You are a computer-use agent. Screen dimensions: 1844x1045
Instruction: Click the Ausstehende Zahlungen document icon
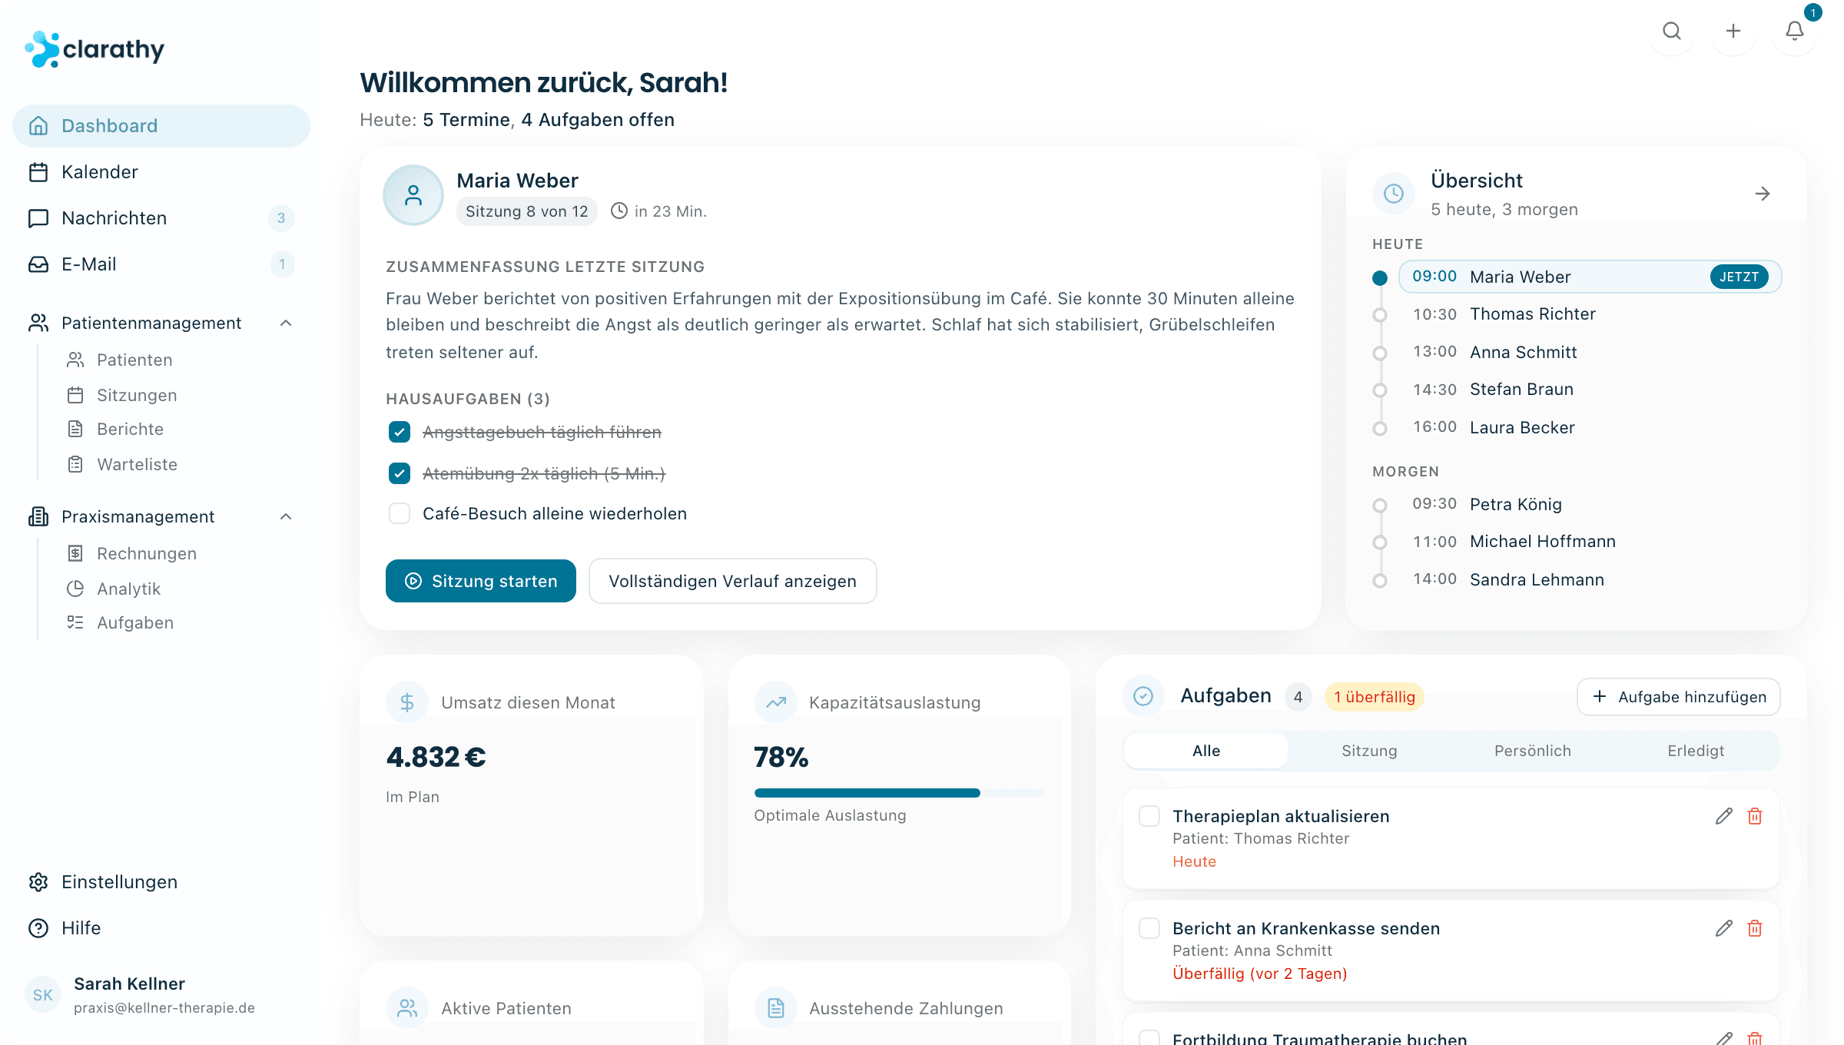click(x=776, y=1008)
